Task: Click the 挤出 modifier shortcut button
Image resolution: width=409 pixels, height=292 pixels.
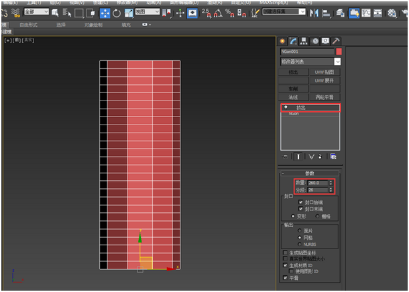Action: point(294,72)
